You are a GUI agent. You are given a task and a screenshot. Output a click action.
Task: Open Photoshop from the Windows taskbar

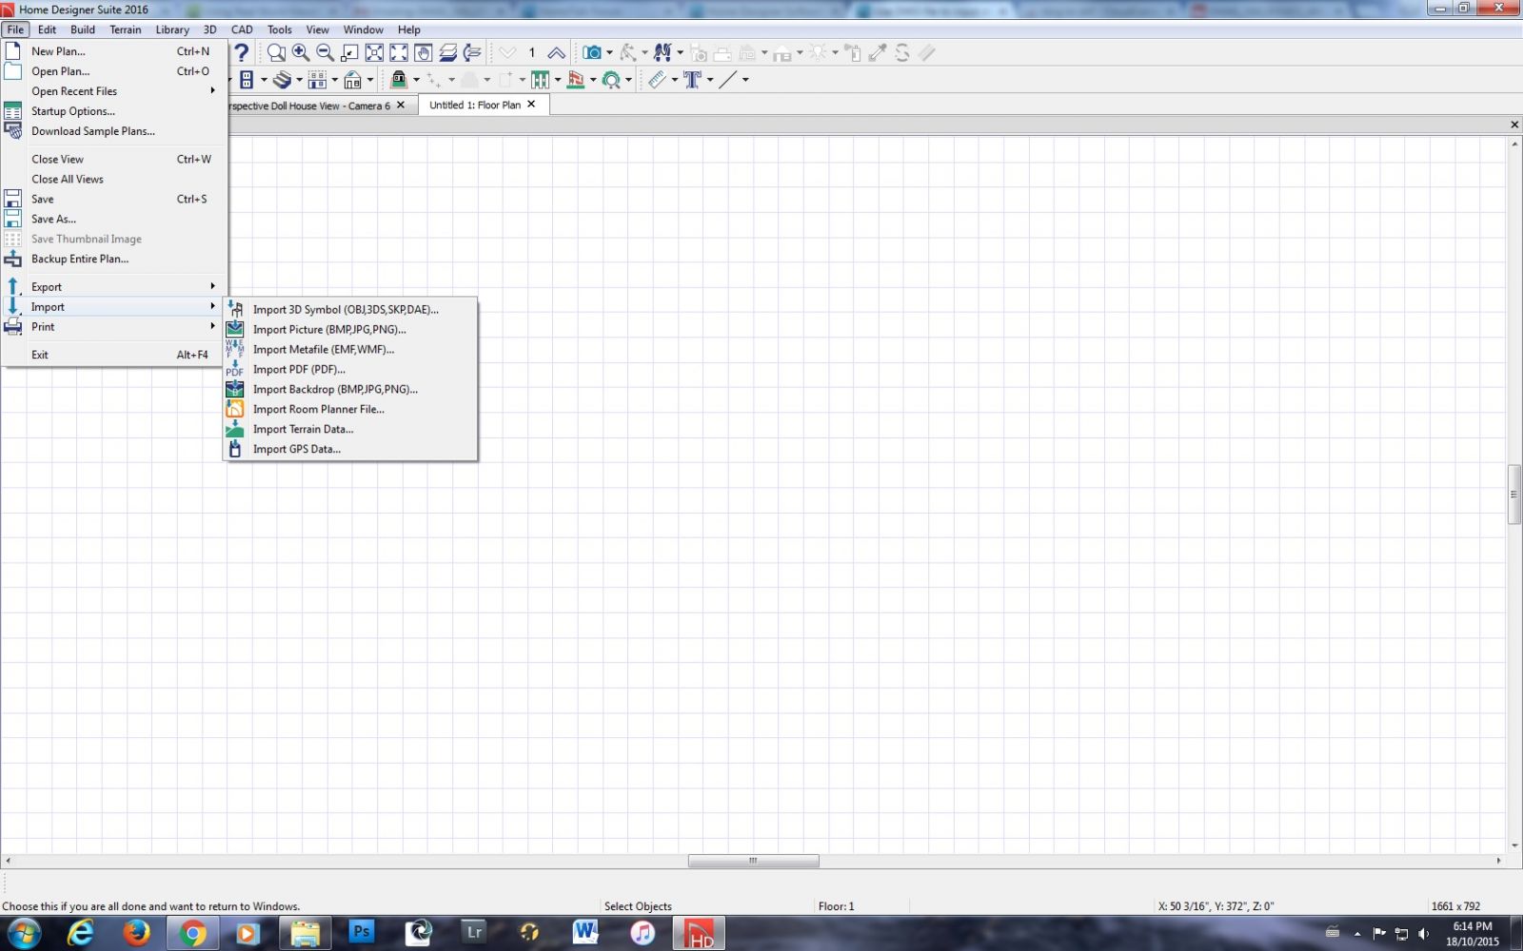click(x=361, y=933)
